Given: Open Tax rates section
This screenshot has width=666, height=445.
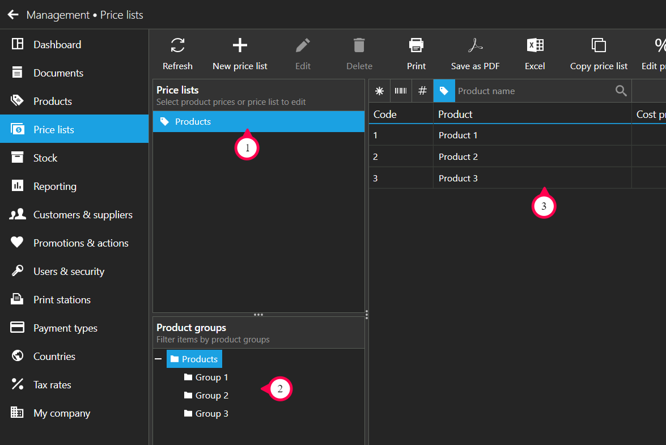Looking at the screenshot, I should 74,385.
